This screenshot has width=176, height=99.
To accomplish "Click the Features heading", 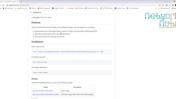I will pos(36,23).
